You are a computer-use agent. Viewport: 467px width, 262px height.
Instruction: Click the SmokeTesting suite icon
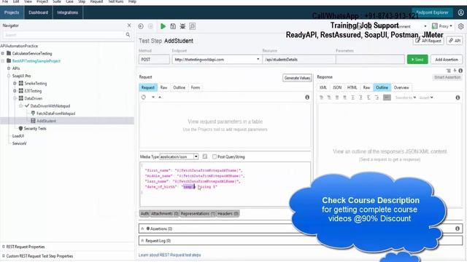[21, 83]
